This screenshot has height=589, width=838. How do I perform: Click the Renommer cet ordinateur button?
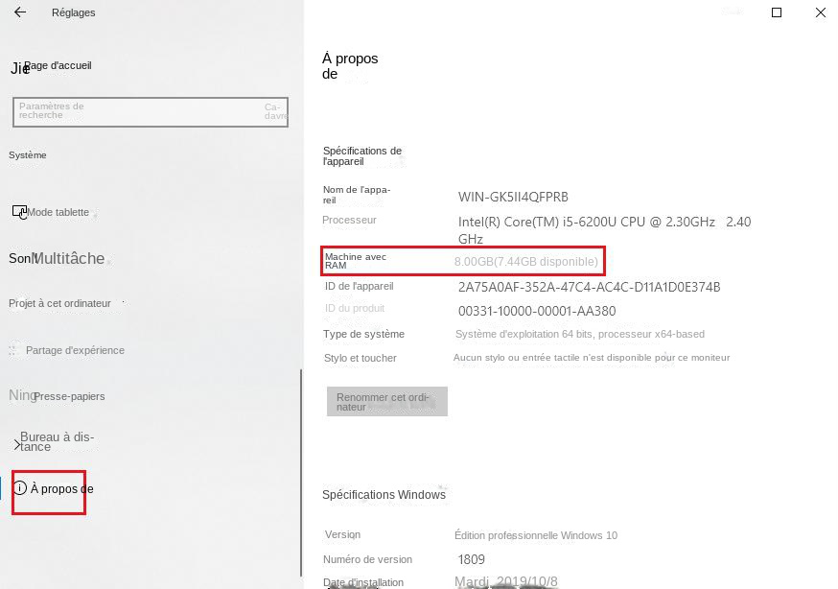386,401
